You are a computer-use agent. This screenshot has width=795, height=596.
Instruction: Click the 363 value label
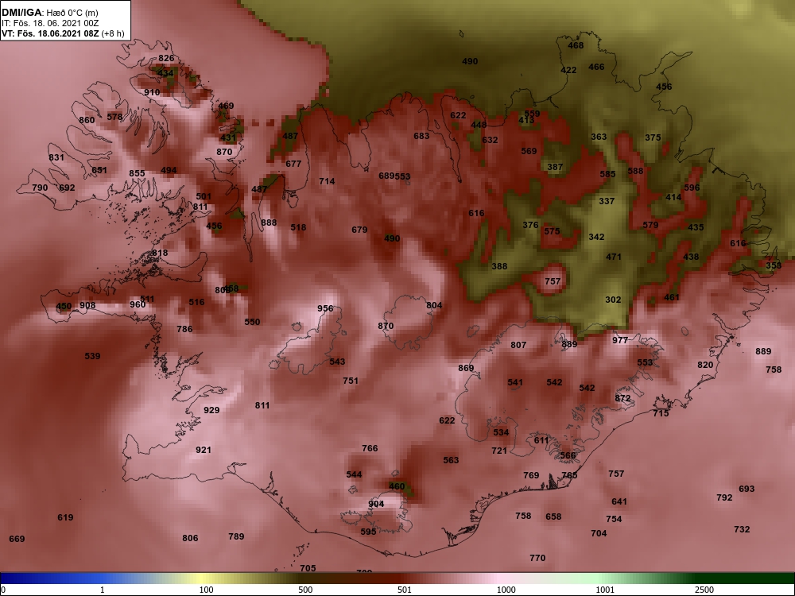coord(599,137)
